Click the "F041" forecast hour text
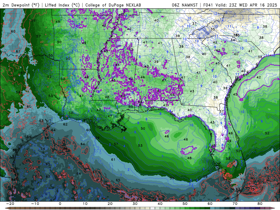280x210 pixels. coord(208,5)
